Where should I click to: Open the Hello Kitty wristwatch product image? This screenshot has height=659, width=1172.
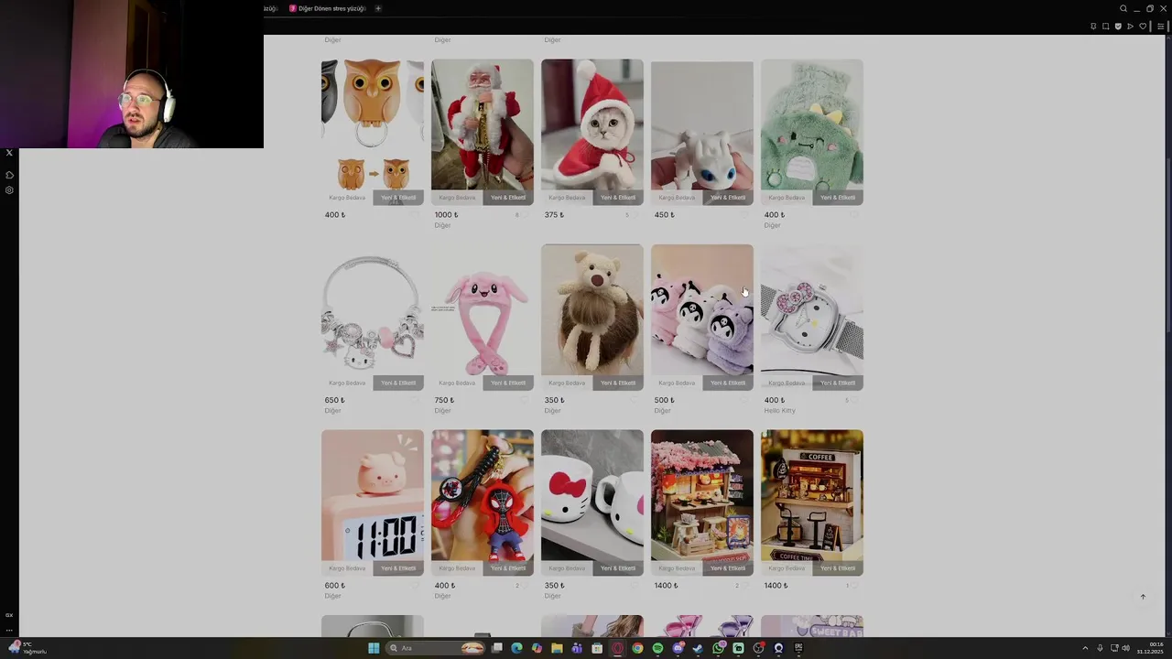(x=812, y=318)
